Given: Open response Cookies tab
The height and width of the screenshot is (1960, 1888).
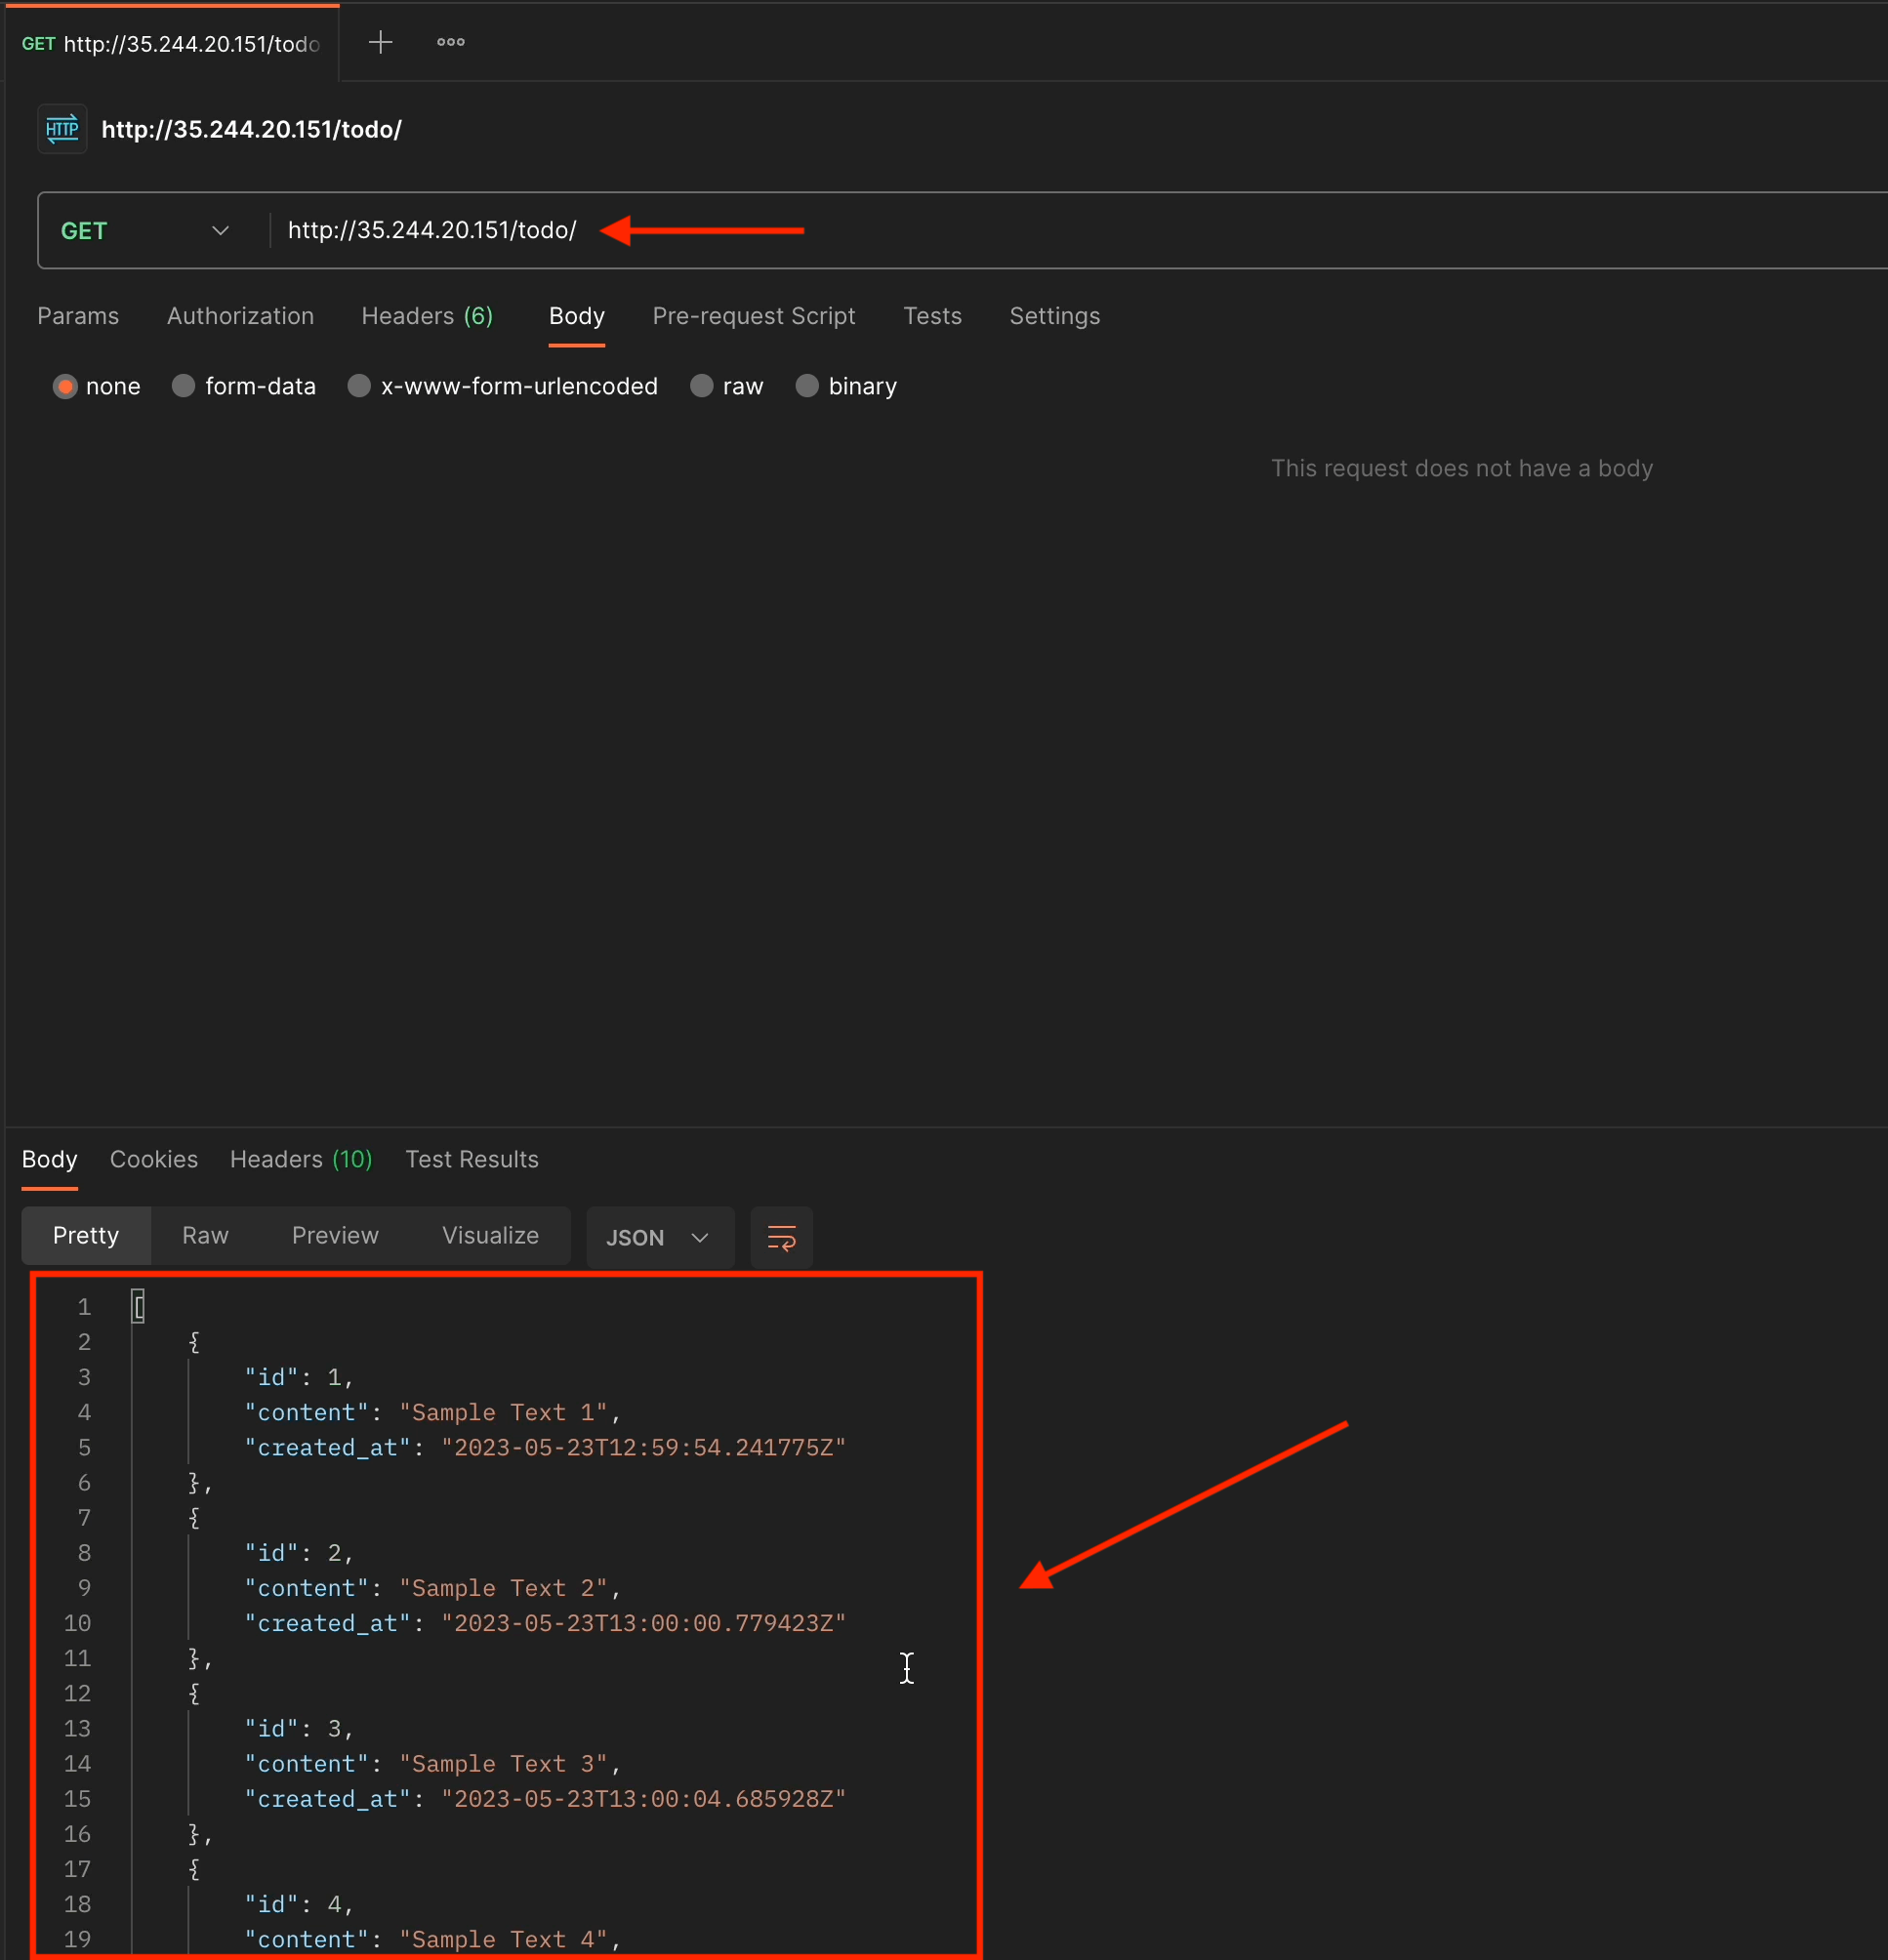Looking at the screenshot, I should pyautogui.click(x=154, y=1159).
